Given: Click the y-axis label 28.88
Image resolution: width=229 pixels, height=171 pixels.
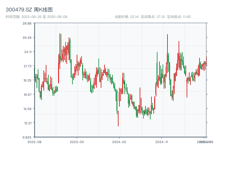Looking at the screenshot, I should (27, 23).
